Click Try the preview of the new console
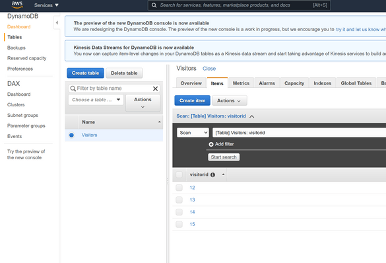 (x=26, y=155)
